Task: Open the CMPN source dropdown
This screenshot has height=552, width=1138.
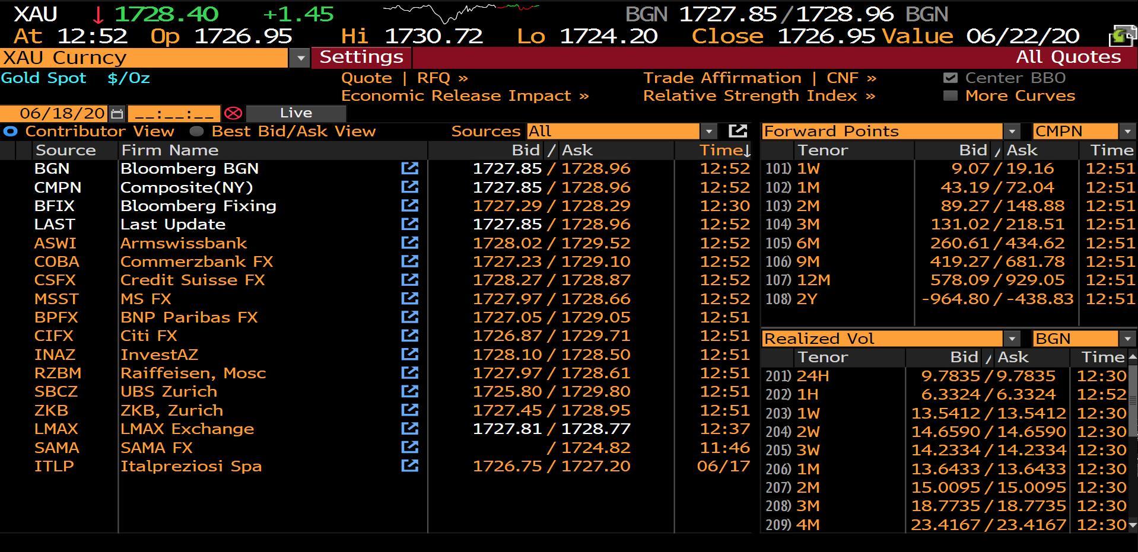Action: point(1127,132)
